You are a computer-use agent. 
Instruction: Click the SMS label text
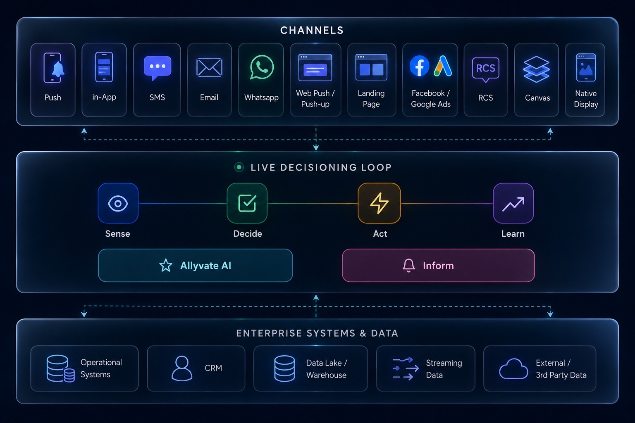click(x=157, y=97)
